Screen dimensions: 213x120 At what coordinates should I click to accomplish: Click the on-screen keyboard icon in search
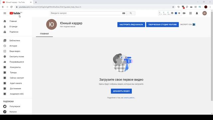tap(123, 13)
